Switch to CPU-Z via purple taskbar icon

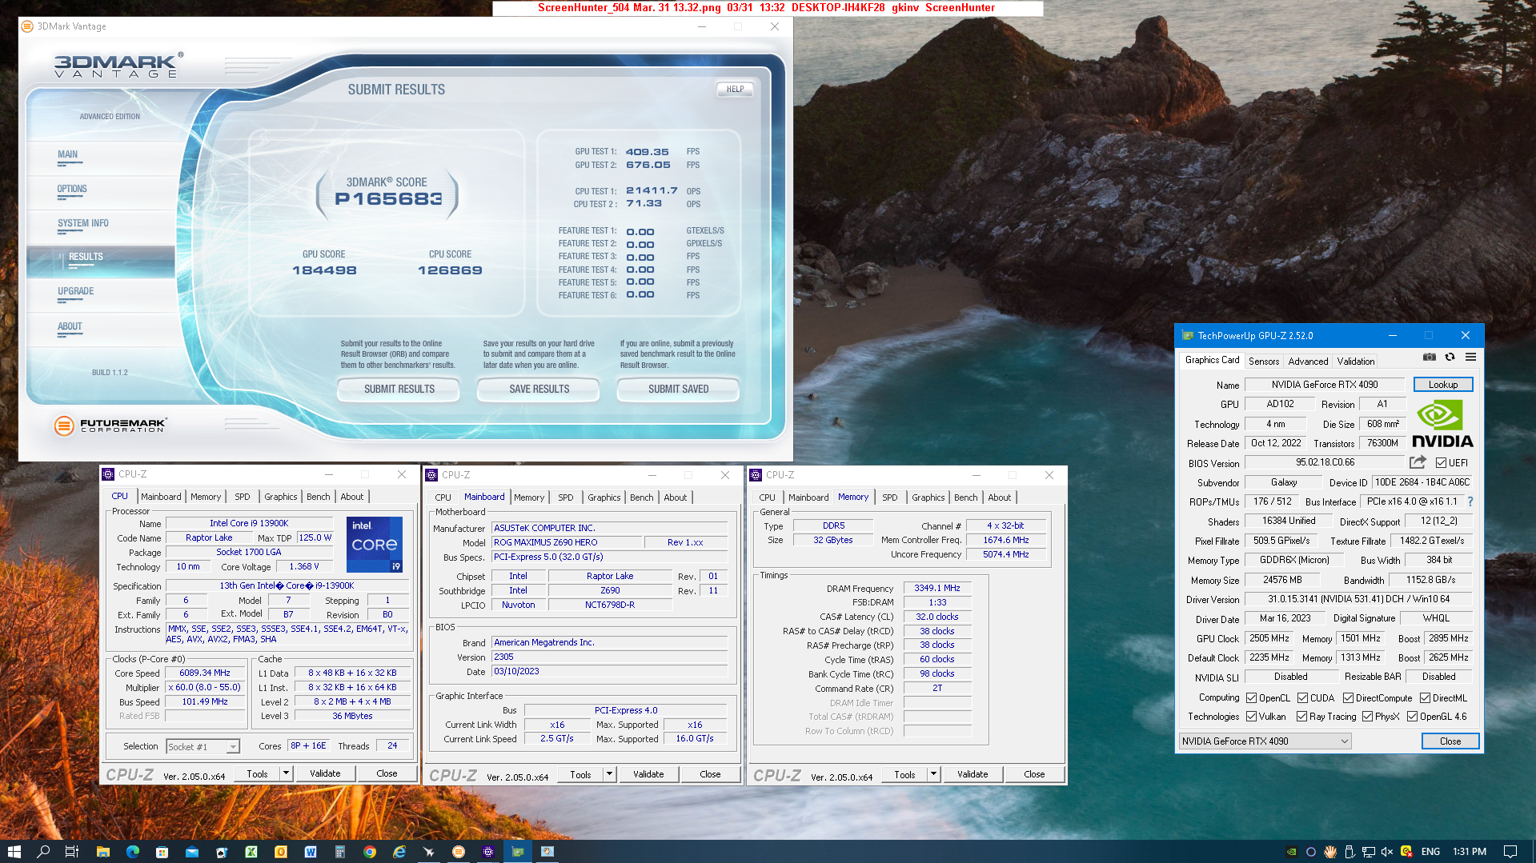click(488, 852)
